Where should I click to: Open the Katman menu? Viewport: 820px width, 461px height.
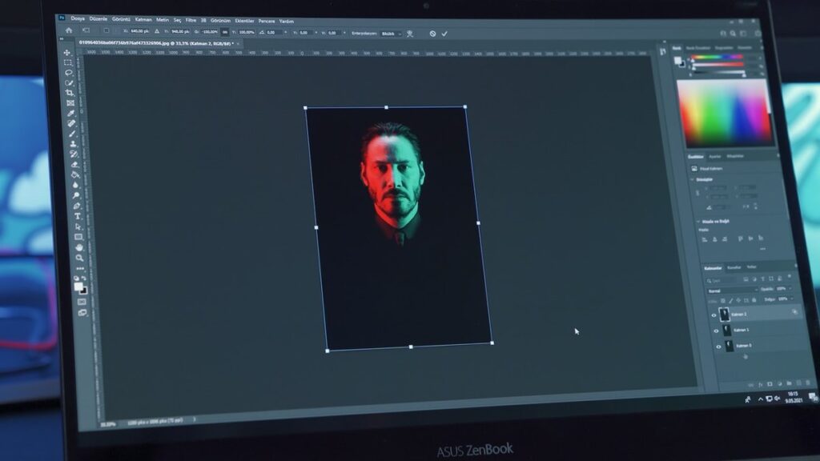click(143, 19)
